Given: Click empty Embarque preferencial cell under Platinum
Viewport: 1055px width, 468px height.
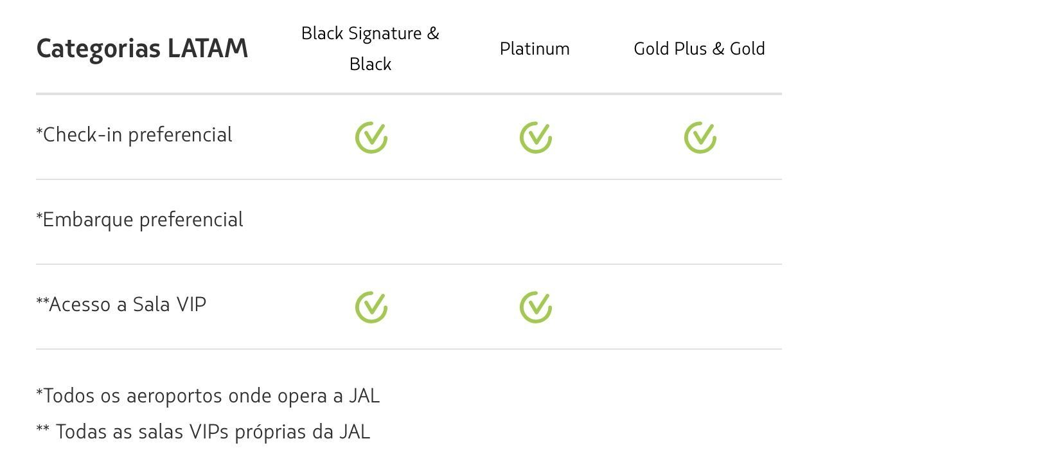Looking at the screenshot, I should (x=535, y=222).
